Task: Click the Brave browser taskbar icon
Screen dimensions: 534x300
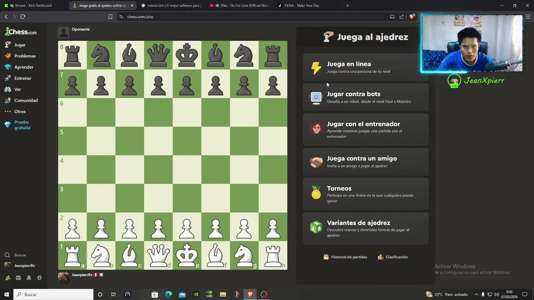Action: [x=250, y=295]
